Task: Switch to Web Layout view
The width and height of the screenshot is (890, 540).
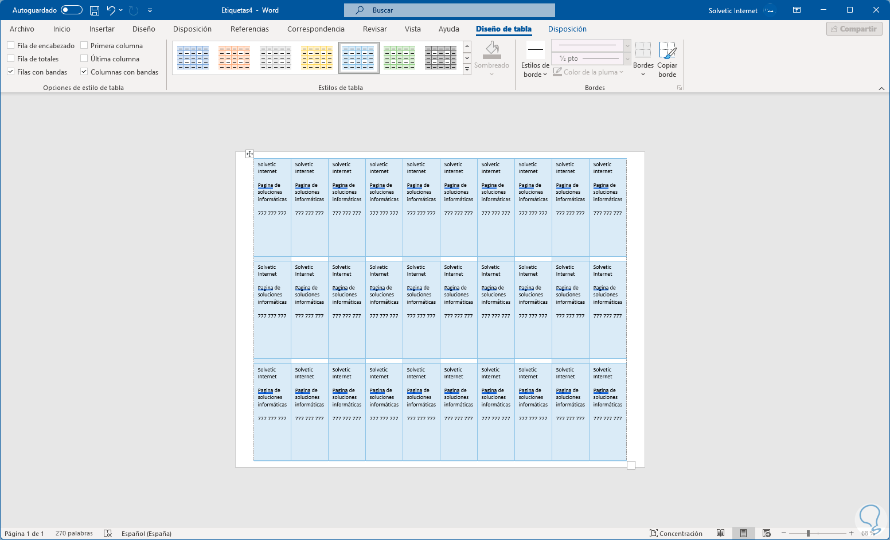Action: (x=766, y=533)
